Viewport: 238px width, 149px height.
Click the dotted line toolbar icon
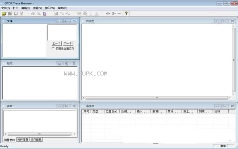(x=120, y=14)
